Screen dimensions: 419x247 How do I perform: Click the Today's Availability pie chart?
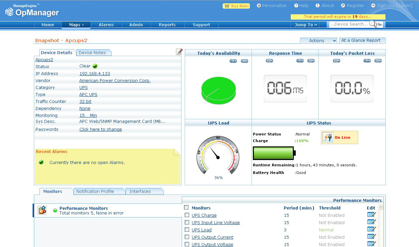pos(219,90)
